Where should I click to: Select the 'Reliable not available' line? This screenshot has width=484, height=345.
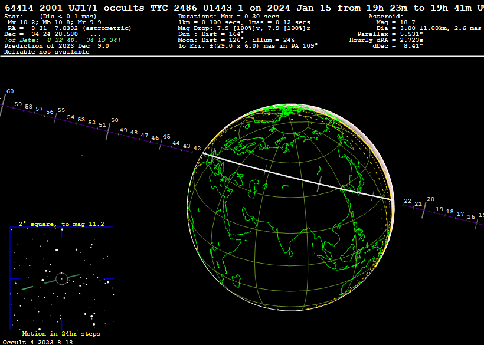click(x=47, y=52)
